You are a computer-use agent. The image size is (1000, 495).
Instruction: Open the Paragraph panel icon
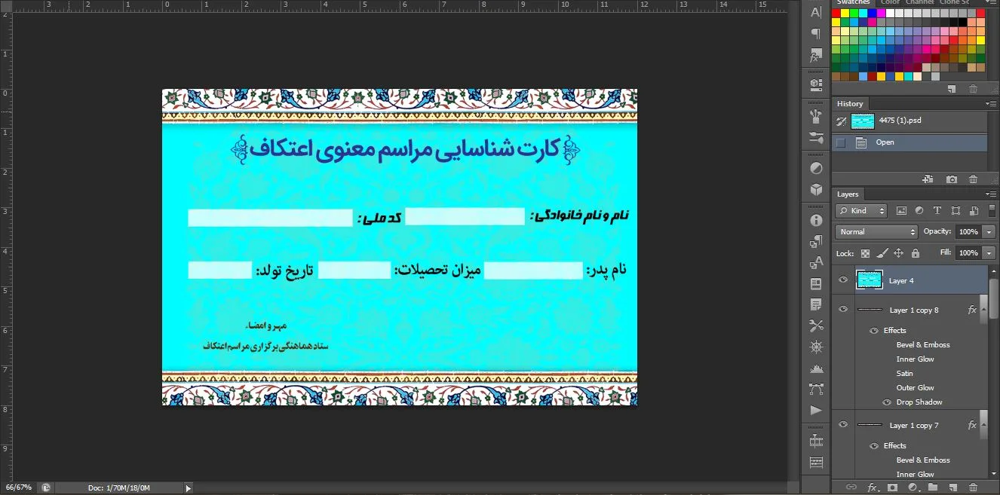(815, 34)
